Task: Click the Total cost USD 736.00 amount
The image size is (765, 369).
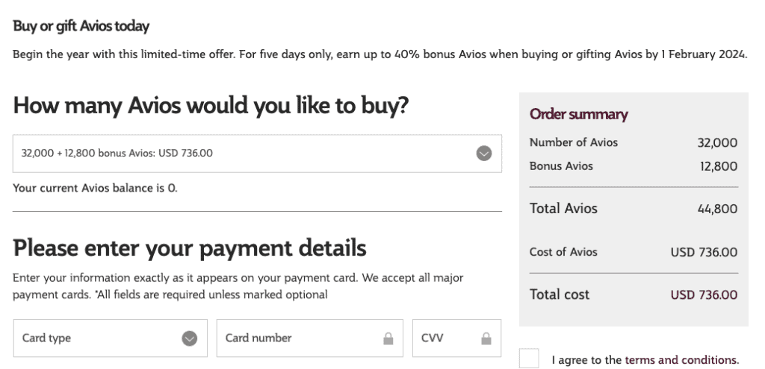Action: 704,295
